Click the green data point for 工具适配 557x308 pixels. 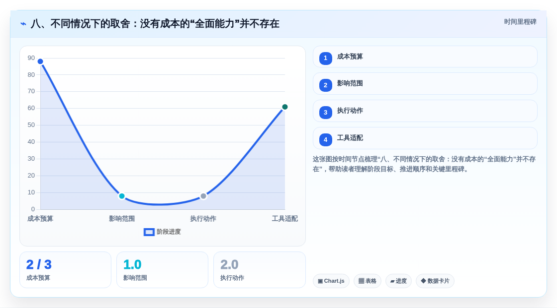click(284, 107)
